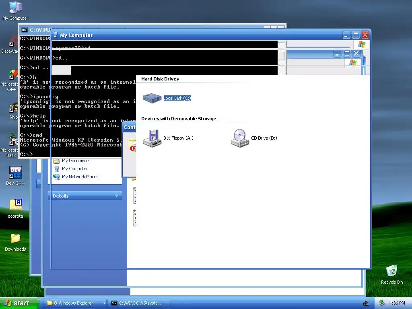Click the Details panel header

click(85, 196)
